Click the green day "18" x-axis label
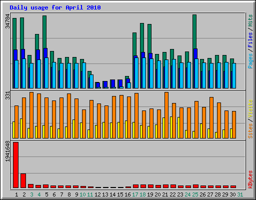This screenshot has height=200, width=256. click(x=142, y=194)
